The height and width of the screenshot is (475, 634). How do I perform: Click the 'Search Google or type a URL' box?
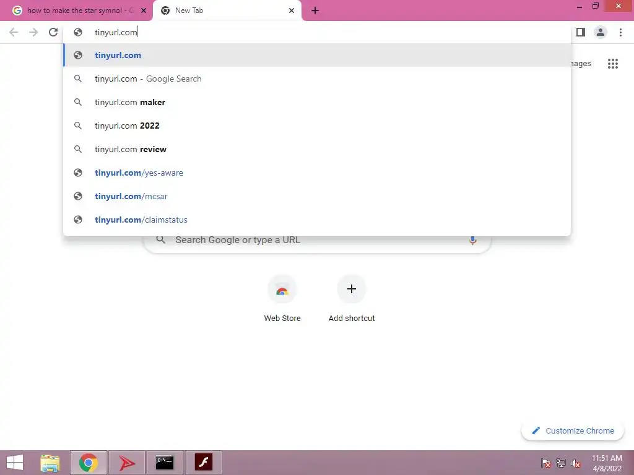click(317, 242)
